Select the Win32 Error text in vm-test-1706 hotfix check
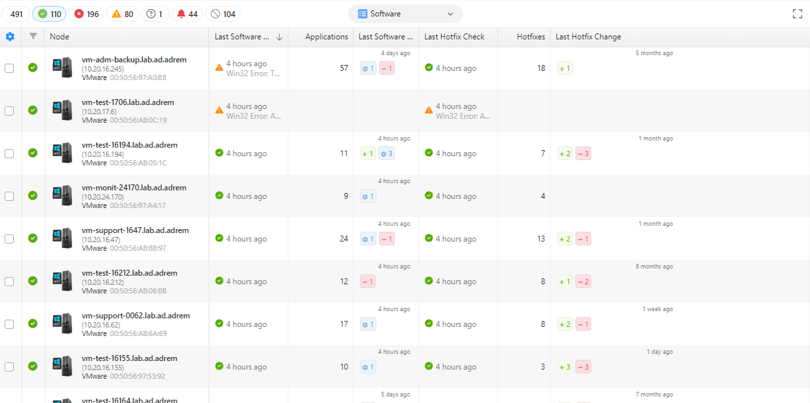The width and height of the screenshot is (810, 403). coord(463,116)
